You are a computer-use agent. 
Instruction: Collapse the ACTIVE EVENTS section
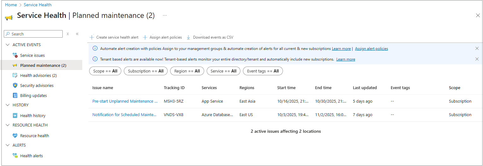pyautogui.click(x=8, y=45)
